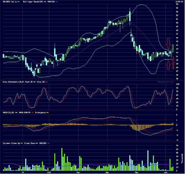Click the '48' price axis value
This screenshot has width=185, height=174.
coord(177,30)
